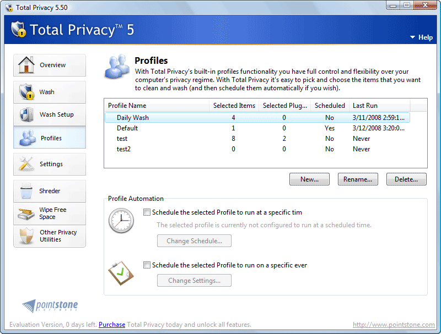This screenshot has height=334, width=441.
Task: Click the selected plugins value 2 for test
Action: 284,138
